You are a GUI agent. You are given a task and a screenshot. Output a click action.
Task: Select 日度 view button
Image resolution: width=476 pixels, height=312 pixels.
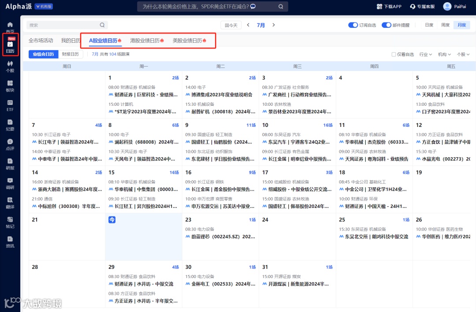pyautogui.click(x=429, y=25)
